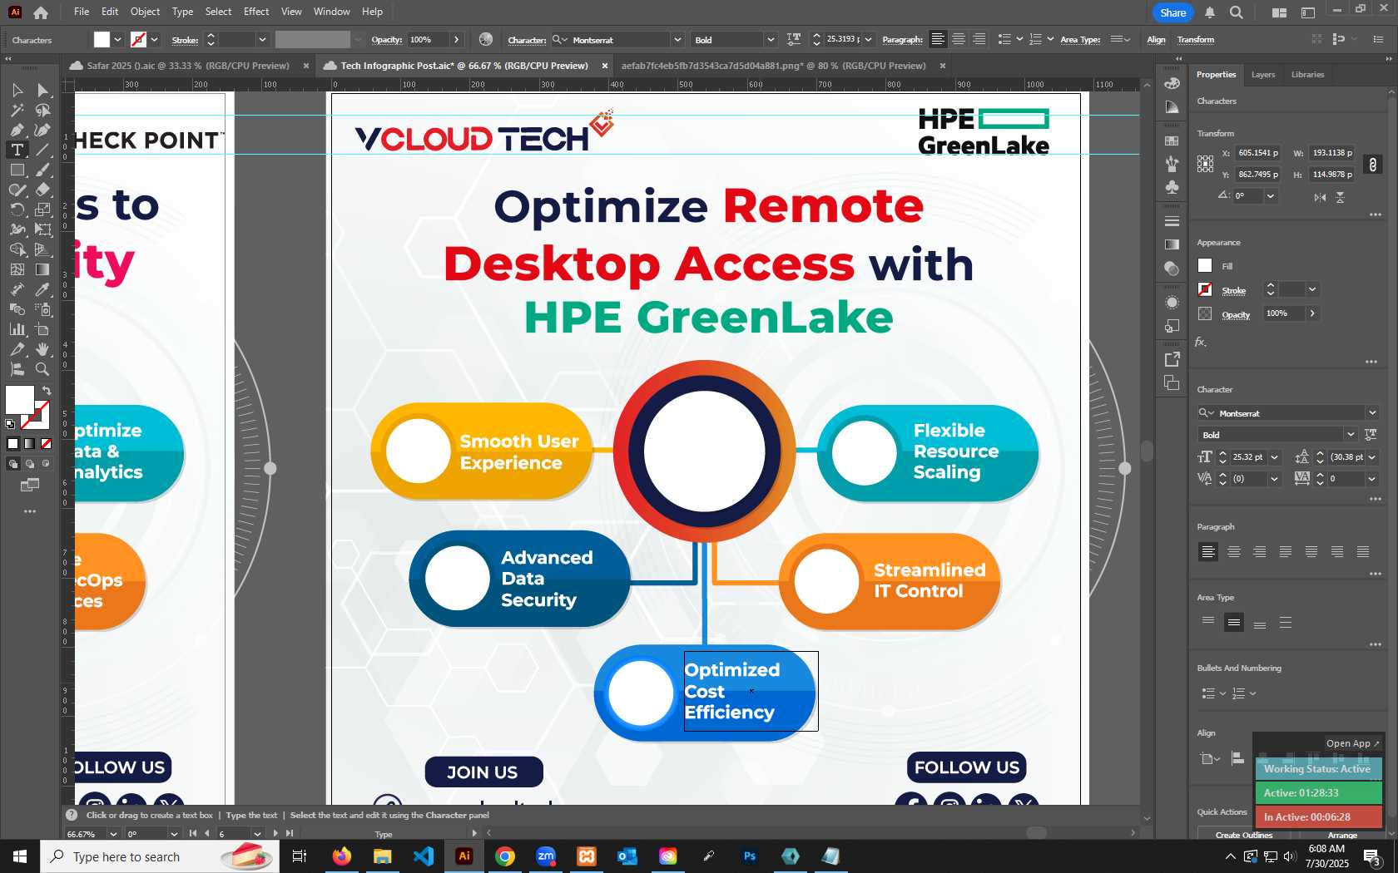This screenshot has height=873, width=1398.
Task: Click the Fill swatch in Appearance
Action: (x=1205, y=265)
